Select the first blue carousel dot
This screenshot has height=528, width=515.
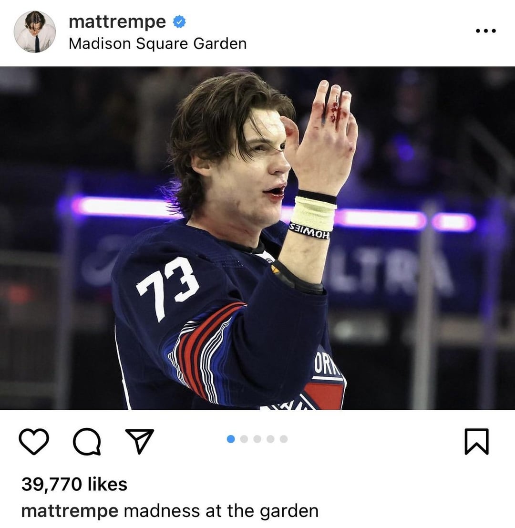pyautogui.click(x=231, y=439)
